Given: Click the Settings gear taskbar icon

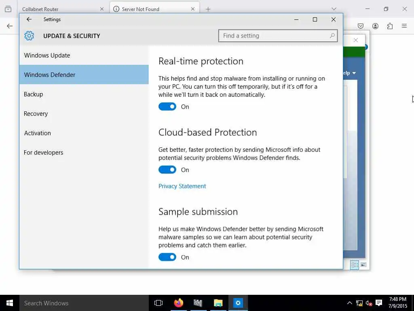Looking at the screenshot, I should tap(238, 303).
